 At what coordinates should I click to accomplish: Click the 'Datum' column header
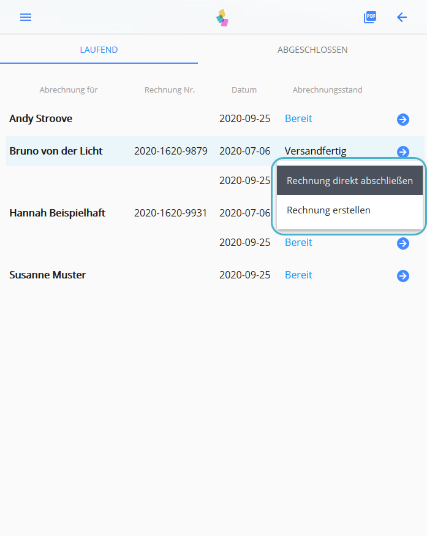pyautogui.click(x=244, y=90)
